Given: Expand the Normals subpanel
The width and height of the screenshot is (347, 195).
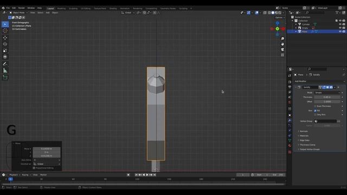Looking at the screenshot, I should pos(304,131).
